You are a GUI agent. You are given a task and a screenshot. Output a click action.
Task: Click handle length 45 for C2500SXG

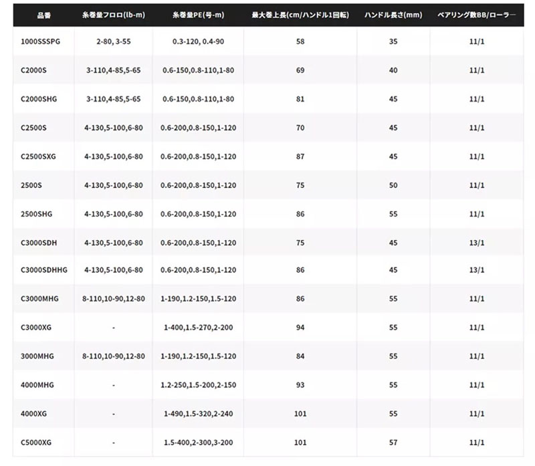point(393,156)
